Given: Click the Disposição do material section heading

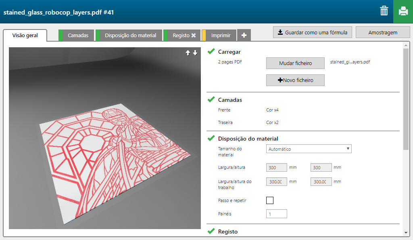Looking at the screenshot, I should (248, 139).
